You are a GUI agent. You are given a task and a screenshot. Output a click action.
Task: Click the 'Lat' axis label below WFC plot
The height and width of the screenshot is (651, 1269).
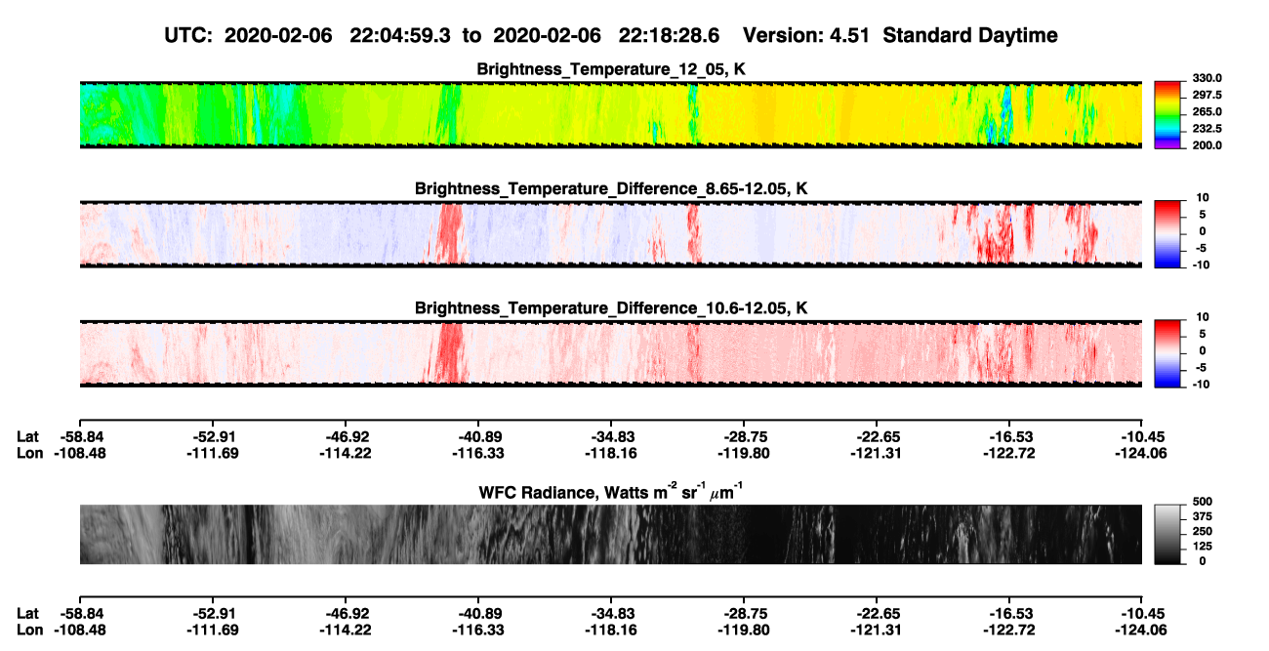point(27,613)
